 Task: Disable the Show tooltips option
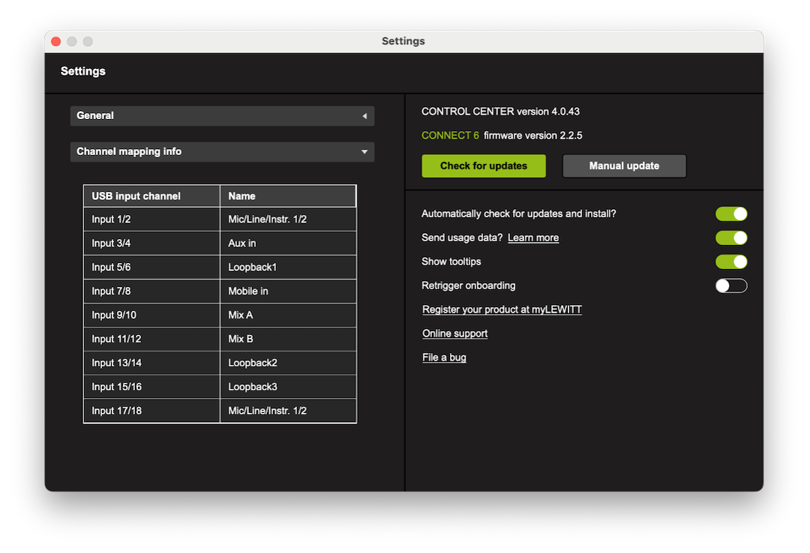pyautogui.click(x=731, y=262)
